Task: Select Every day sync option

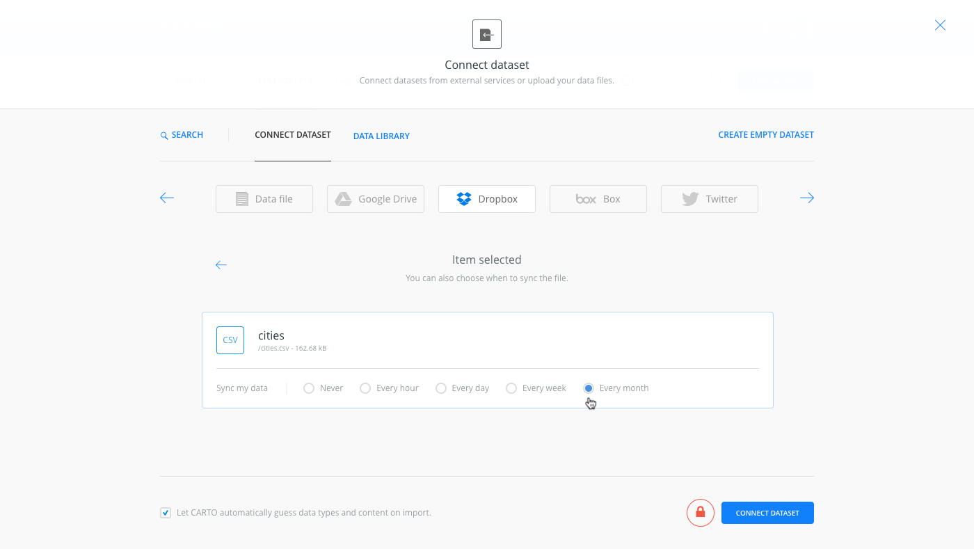Action: point(440,388)
